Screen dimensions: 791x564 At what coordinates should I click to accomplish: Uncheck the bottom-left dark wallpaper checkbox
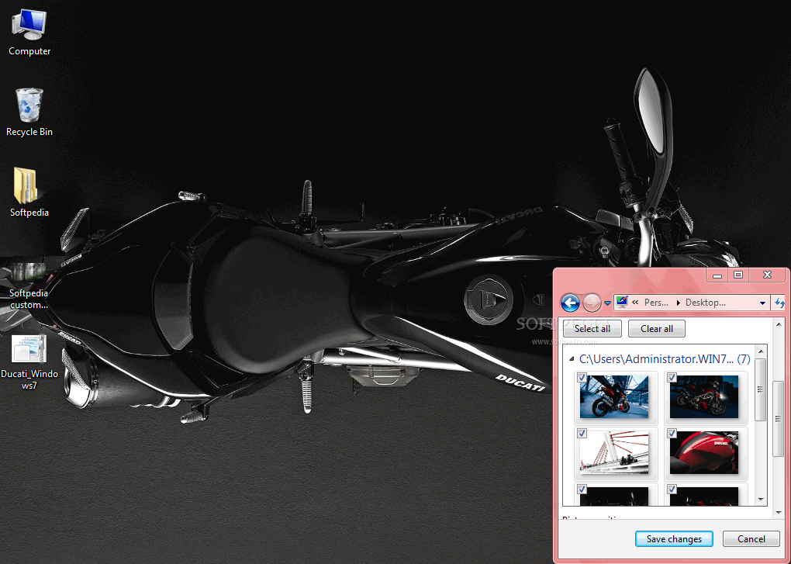click(582, 489)
